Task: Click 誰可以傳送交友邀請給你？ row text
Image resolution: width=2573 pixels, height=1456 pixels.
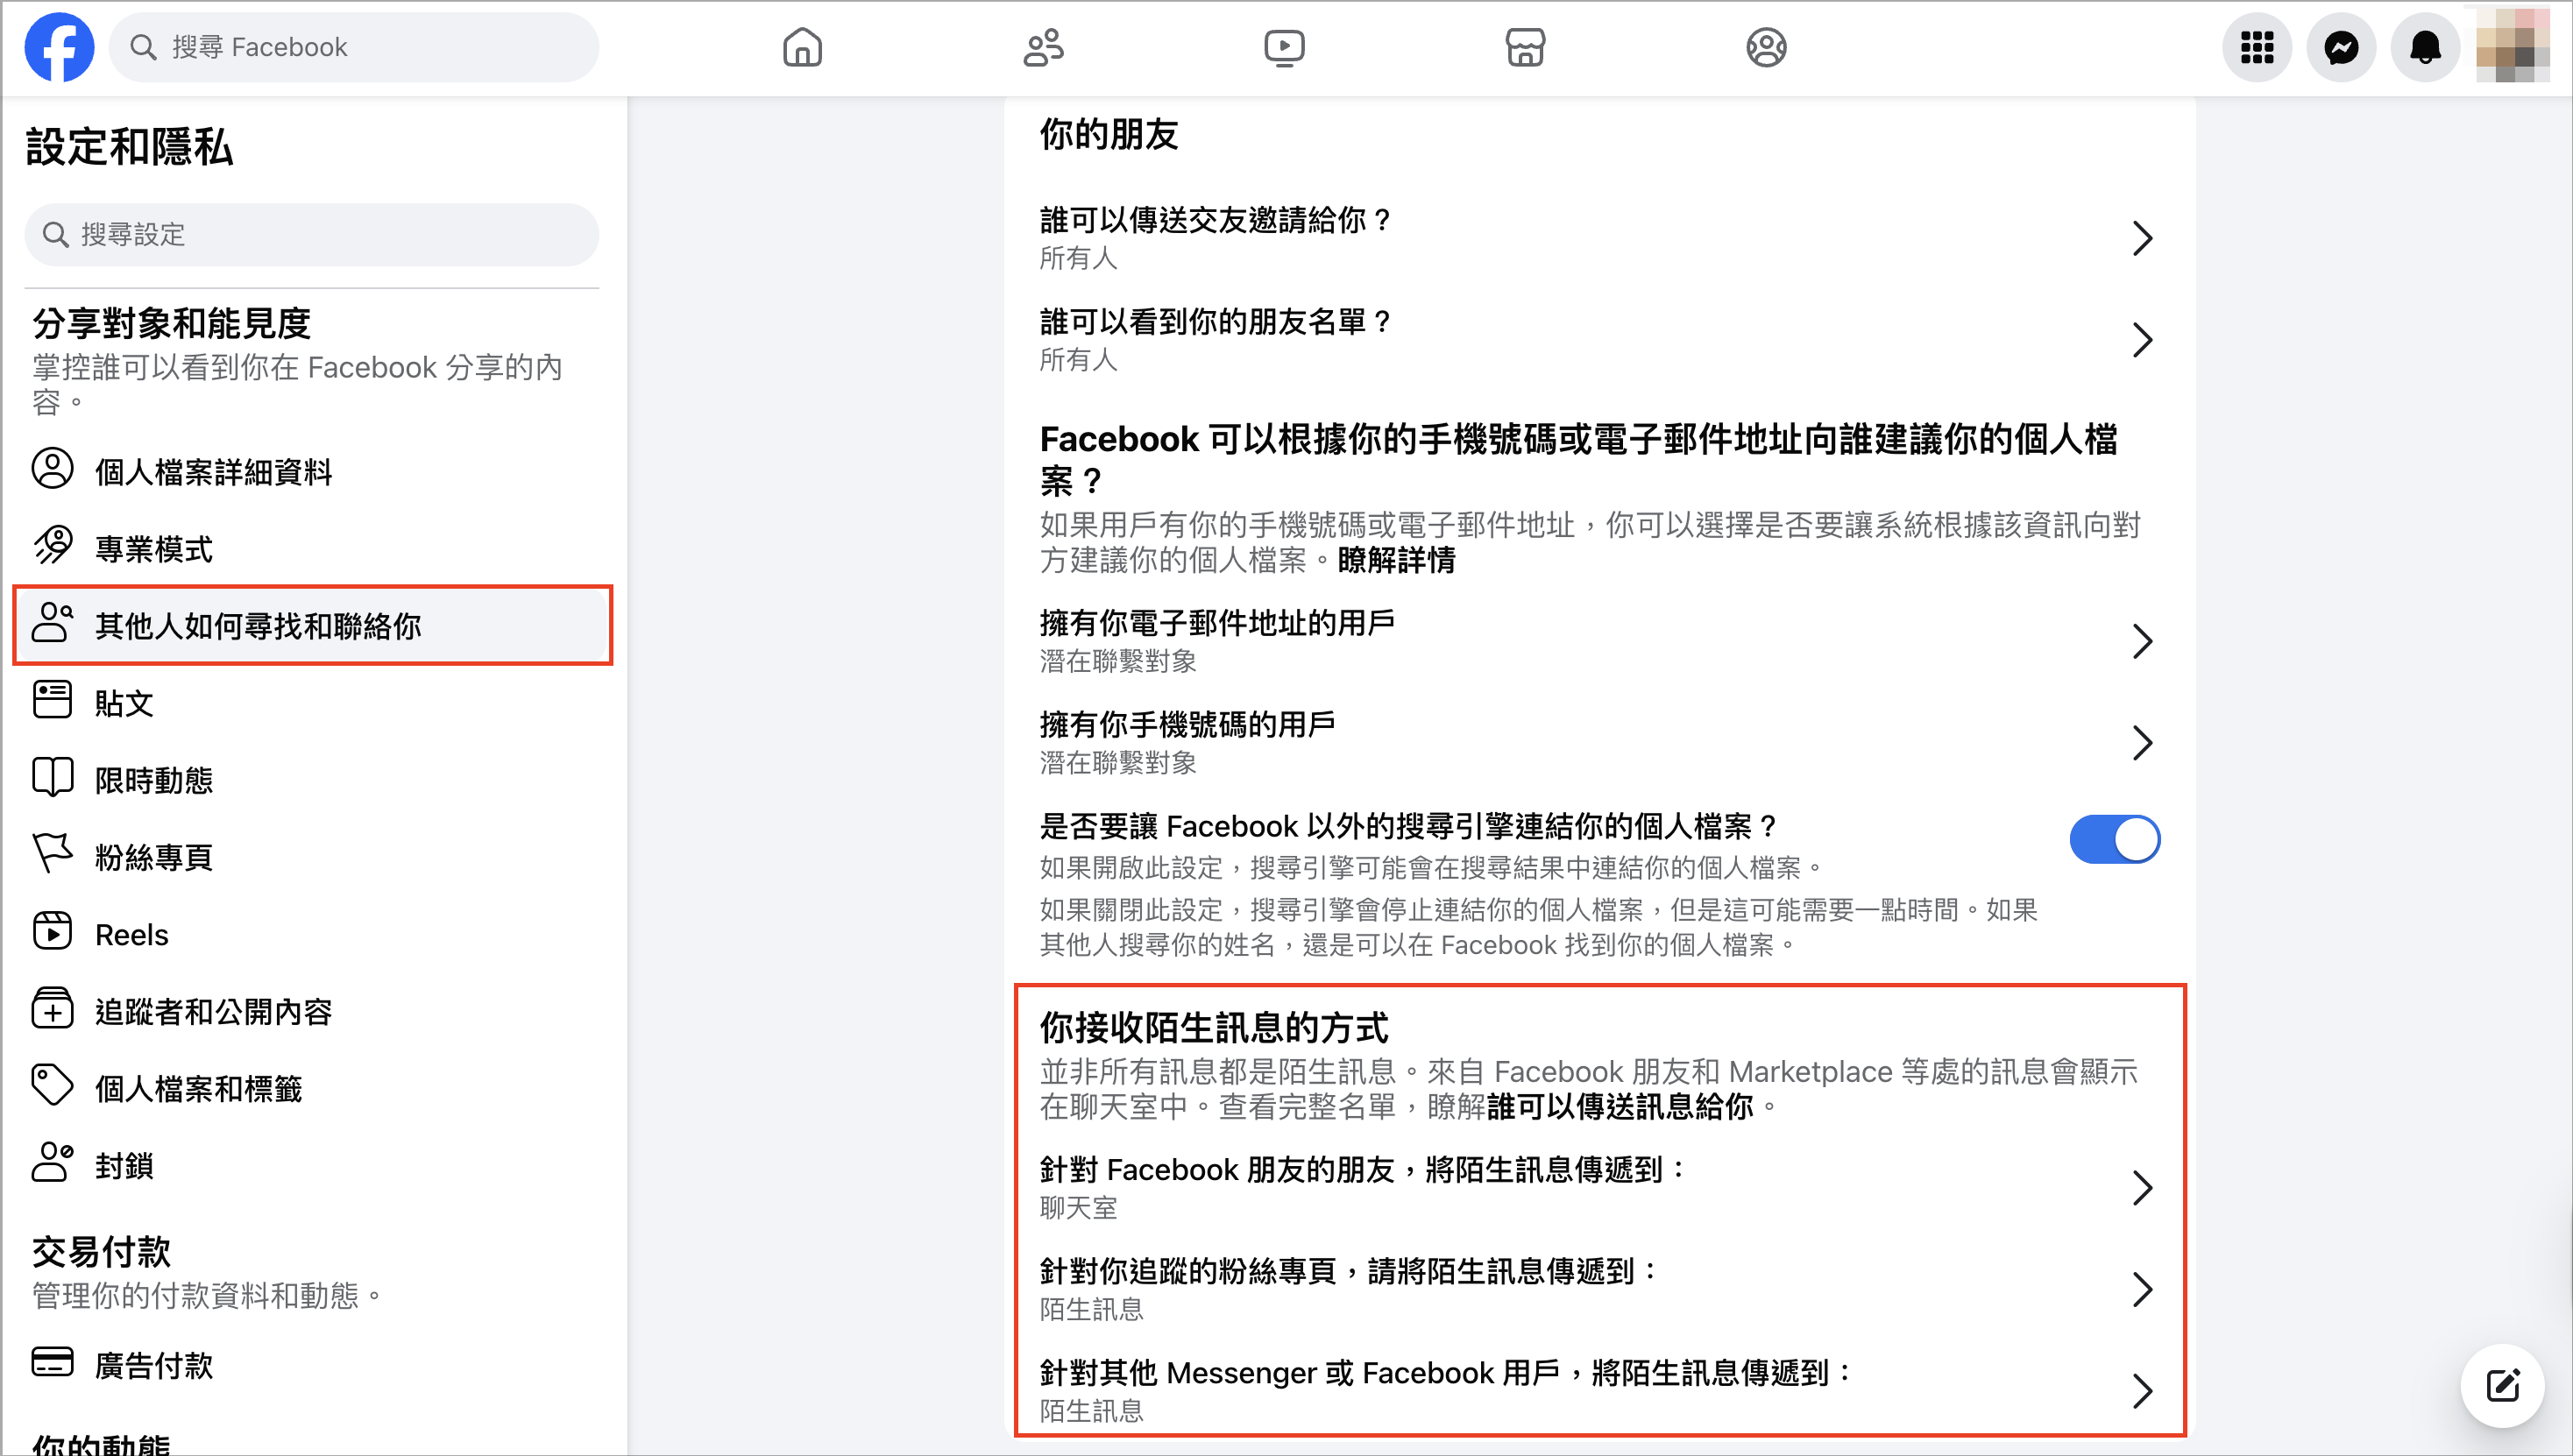Action: coord(1216,219)
